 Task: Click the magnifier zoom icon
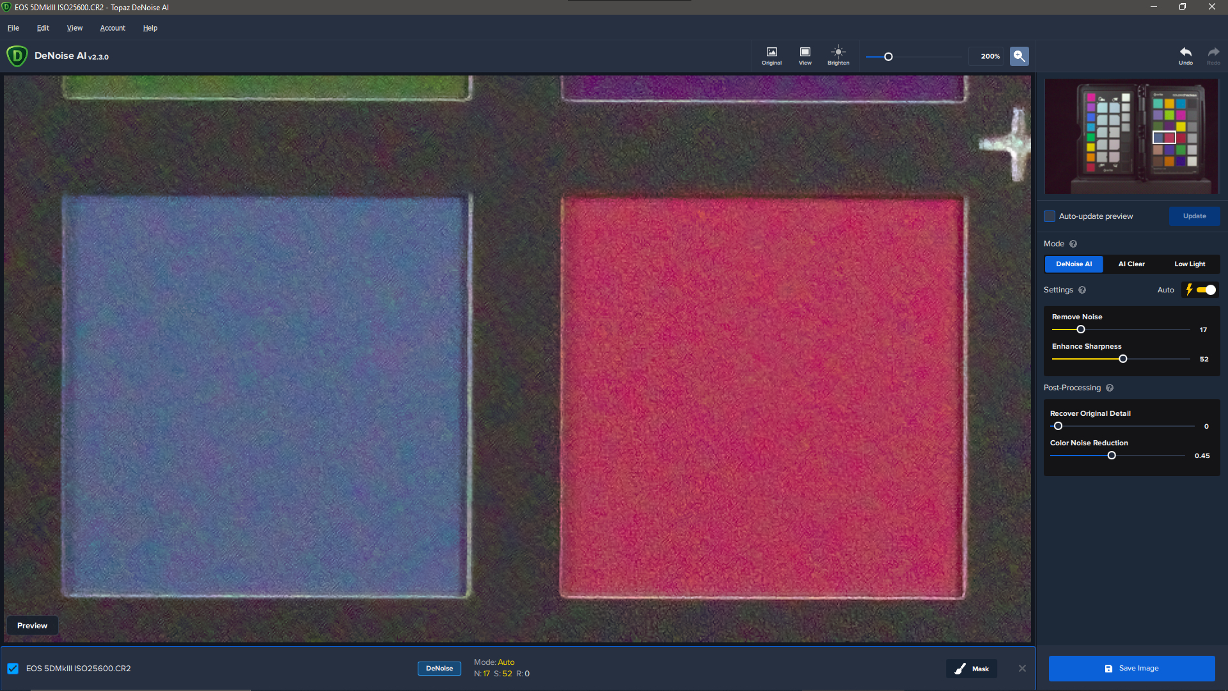pyautogui.click(x=1019, y=56)
